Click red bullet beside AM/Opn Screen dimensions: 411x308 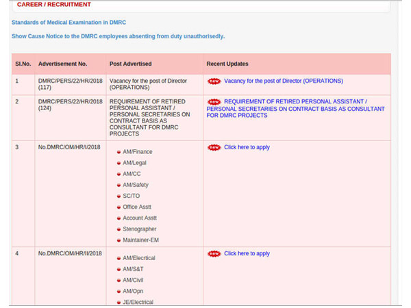[119, 292]
